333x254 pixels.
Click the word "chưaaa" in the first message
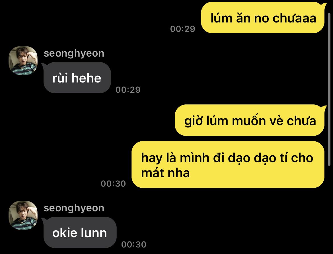pyautogui.click(x=294, y=18)
